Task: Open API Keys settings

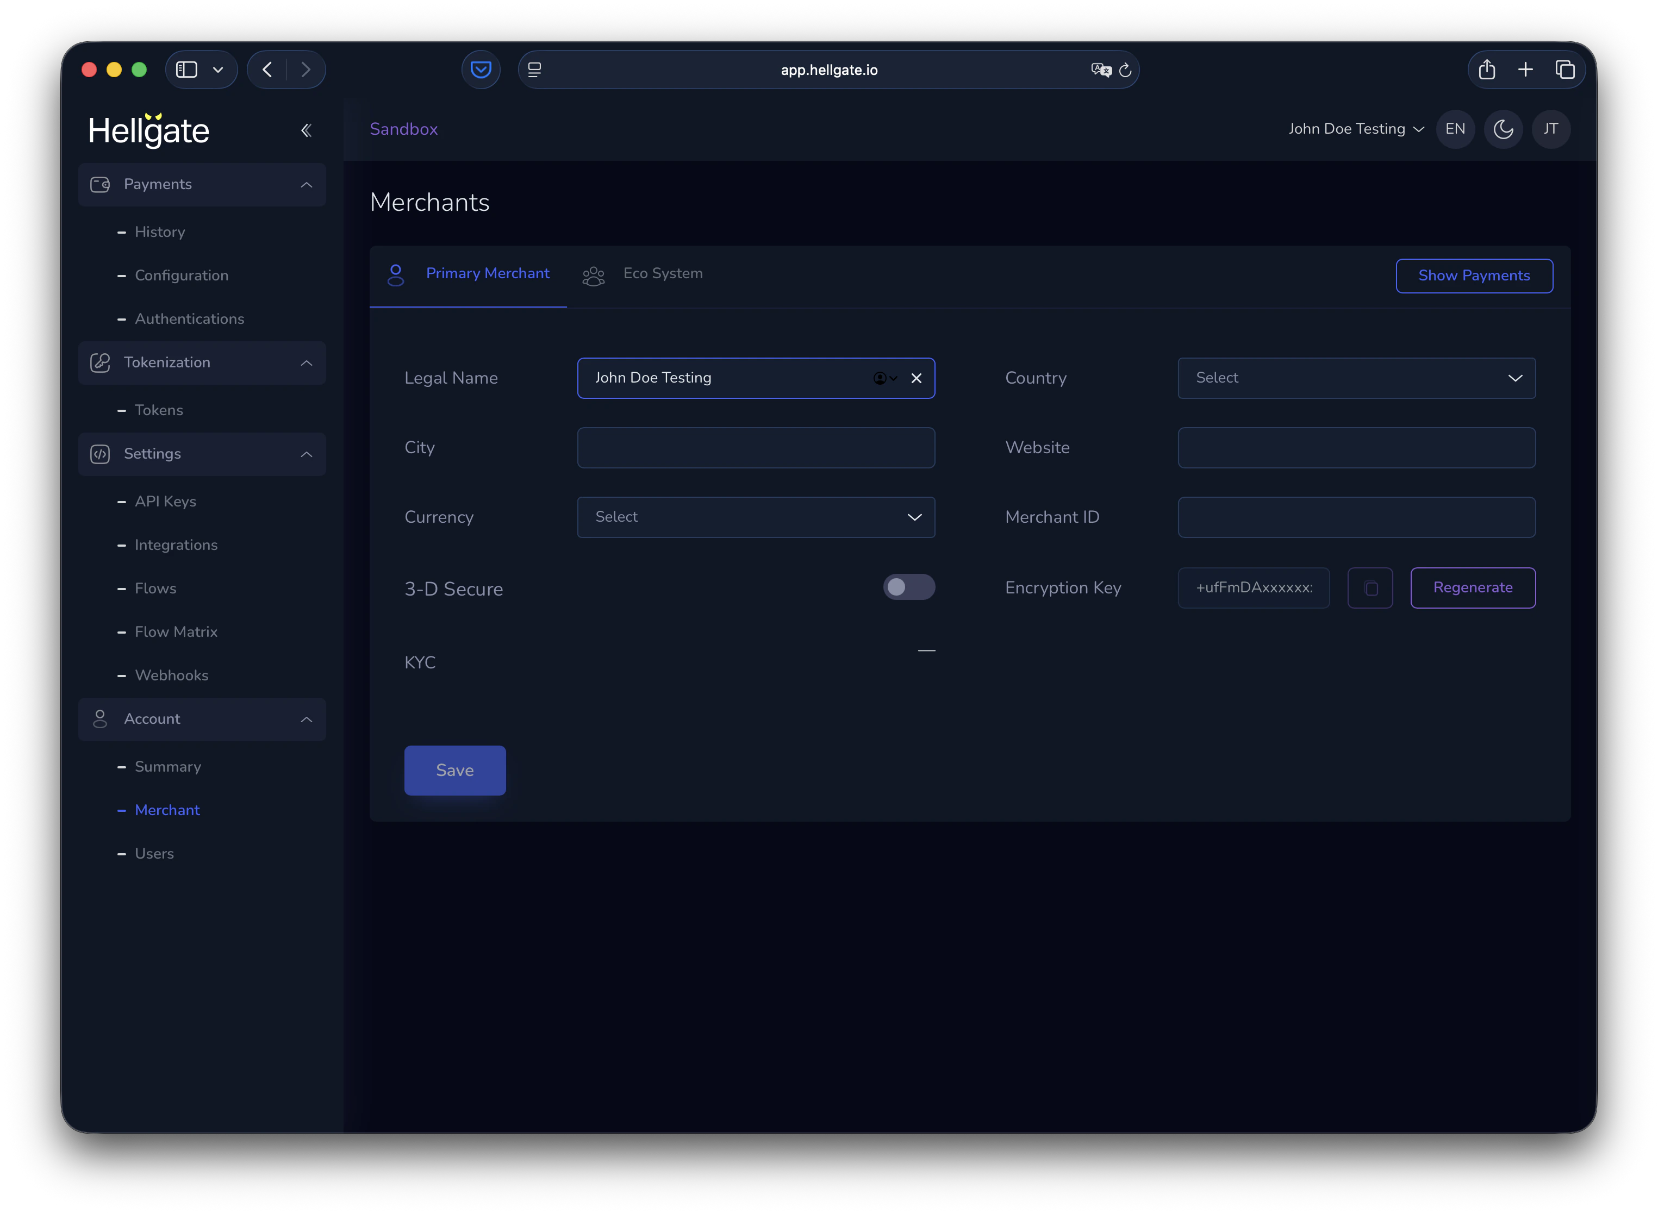Action: tap(165, 501)
